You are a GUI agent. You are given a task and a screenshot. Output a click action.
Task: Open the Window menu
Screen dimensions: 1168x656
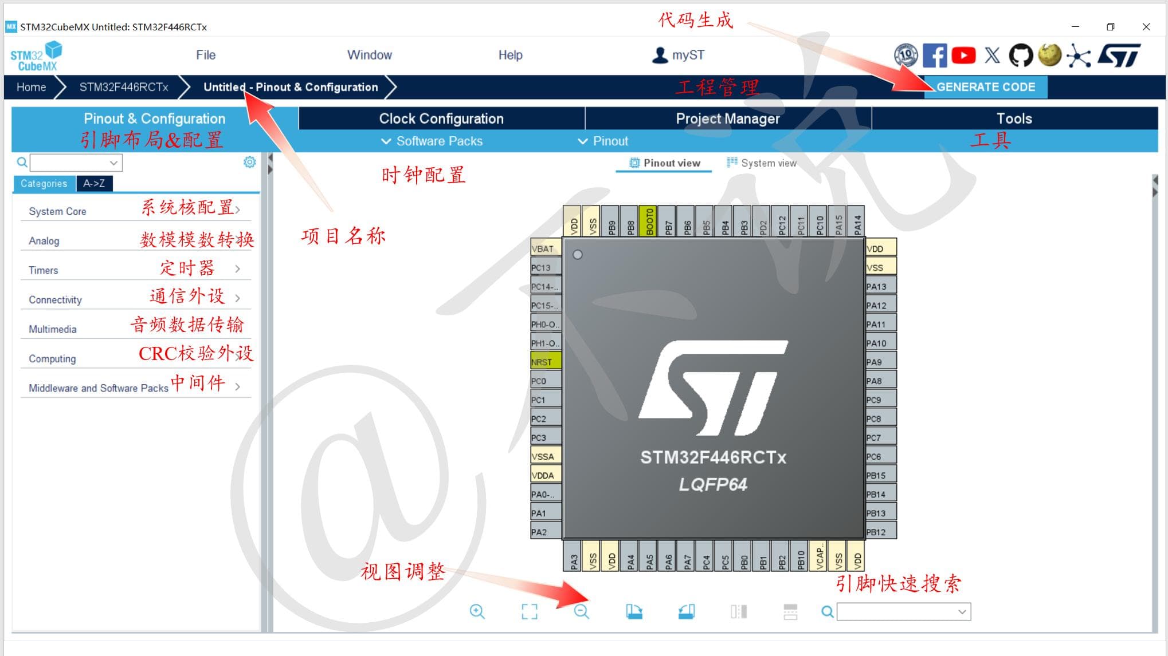click(370, 55)
